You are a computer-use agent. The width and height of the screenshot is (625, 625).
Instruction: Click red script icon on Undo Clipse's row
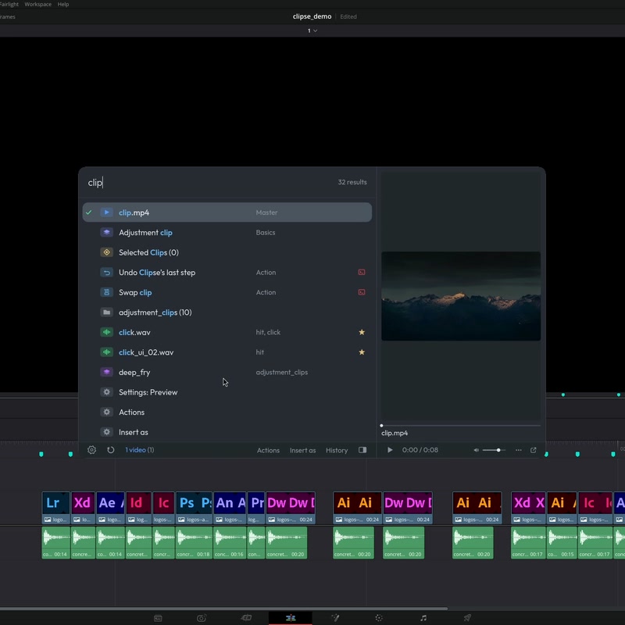click(x=362, y=272)
